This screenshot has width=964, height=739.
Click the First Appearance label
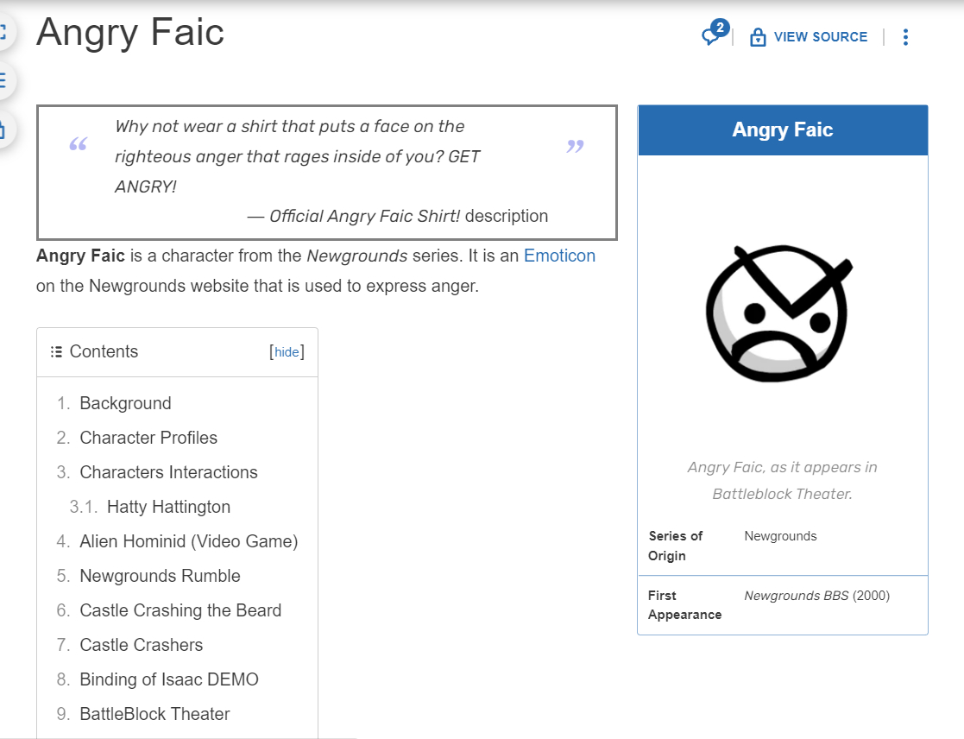click(x=684, y=605)
